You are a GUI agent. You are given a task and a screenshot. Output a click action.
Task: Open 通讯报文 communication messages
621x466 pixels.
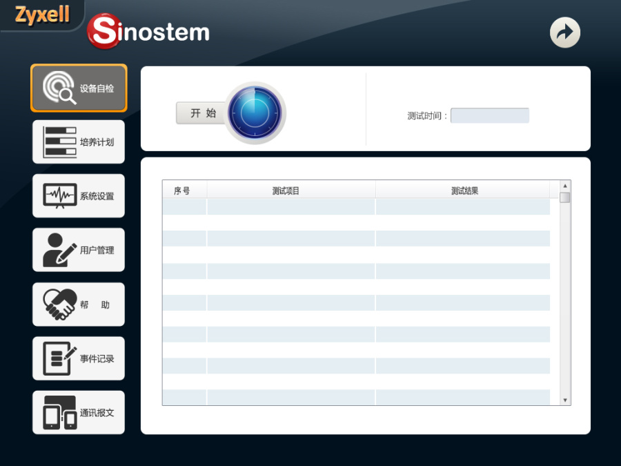click(79, 412)
